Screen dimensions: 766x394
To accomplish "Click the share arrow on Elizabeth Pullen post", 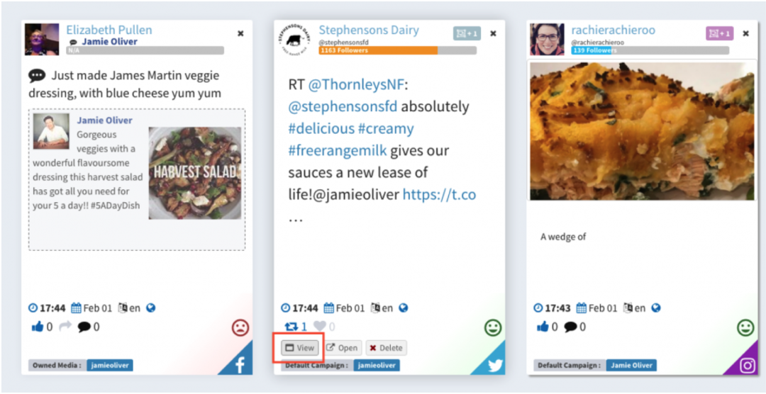I will [65, 327].
